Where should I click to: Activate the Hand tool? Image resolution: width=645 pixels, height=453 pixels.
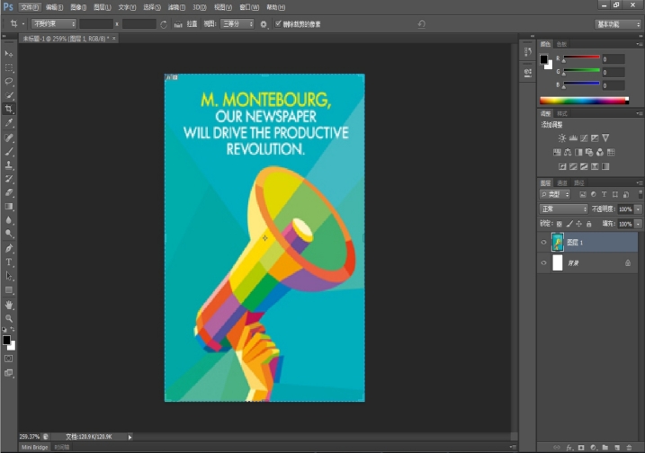[9, 305]
